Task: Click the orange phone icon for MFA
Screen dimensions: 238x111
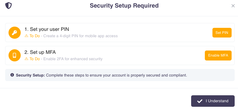Action: 15,55
